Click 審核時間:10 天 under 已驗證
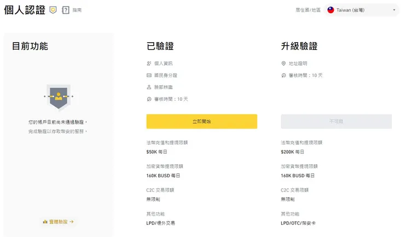Viewport: 405px width, 237px height. click(171, 99)
